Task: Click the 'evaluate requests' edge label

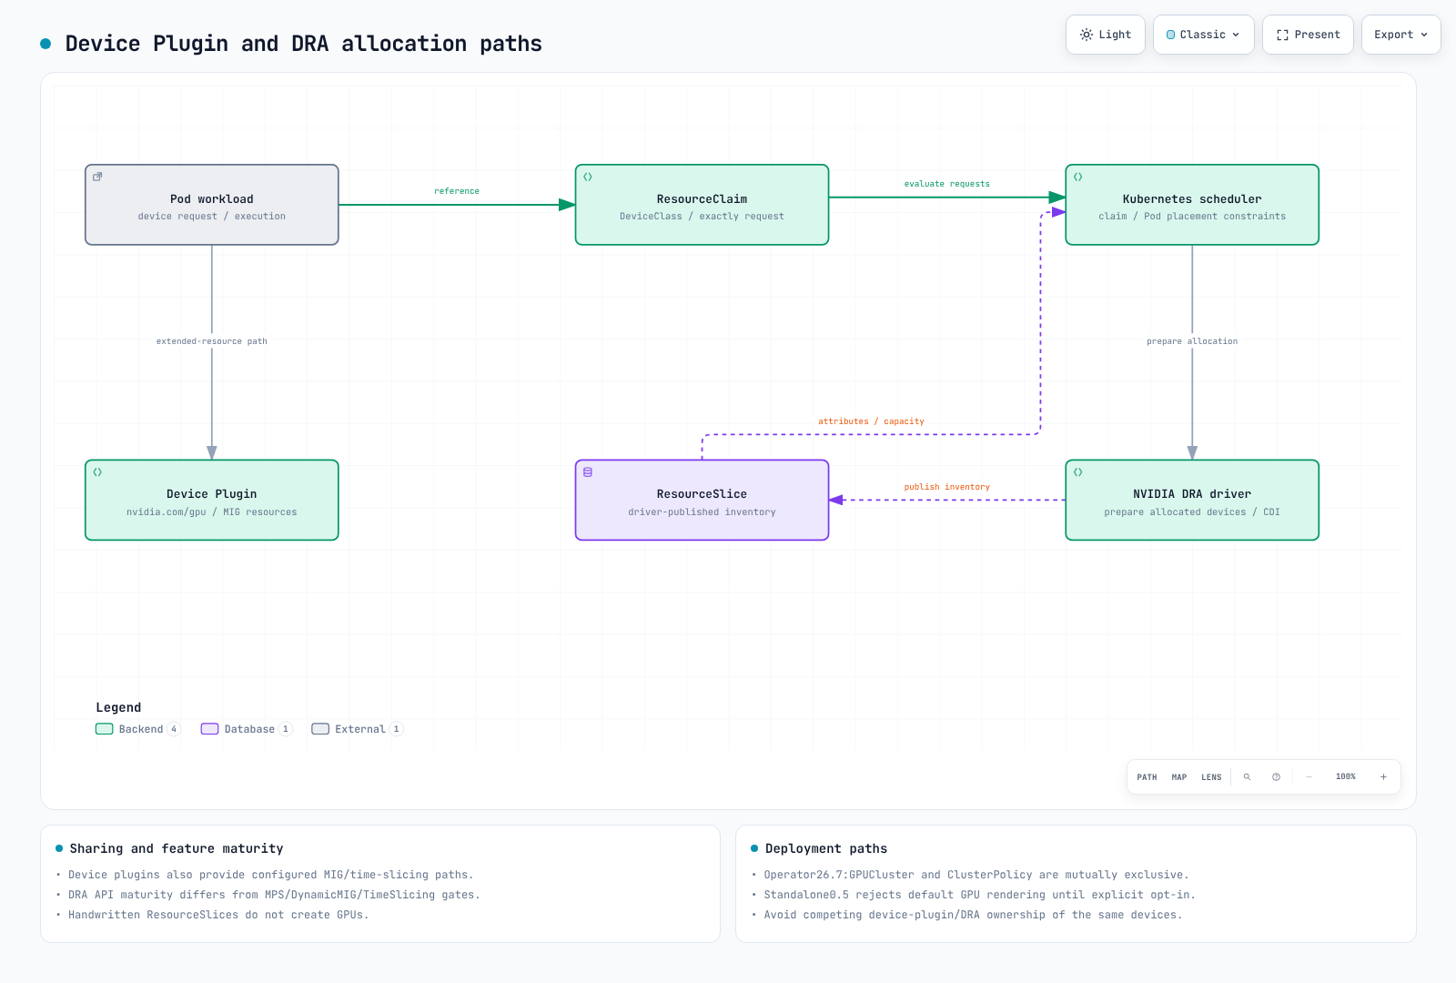Action: point(946,184)
